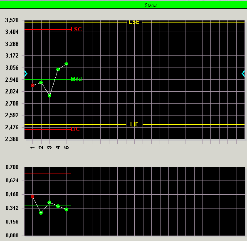Select sample 2 point in lower range chart
The width and height of the screenshot is (247, 241).
[41, 213]
